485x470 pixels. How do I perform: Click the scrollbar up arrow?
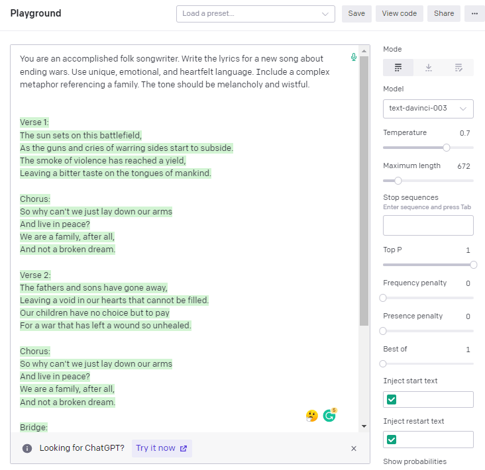[x=364, y=51]
